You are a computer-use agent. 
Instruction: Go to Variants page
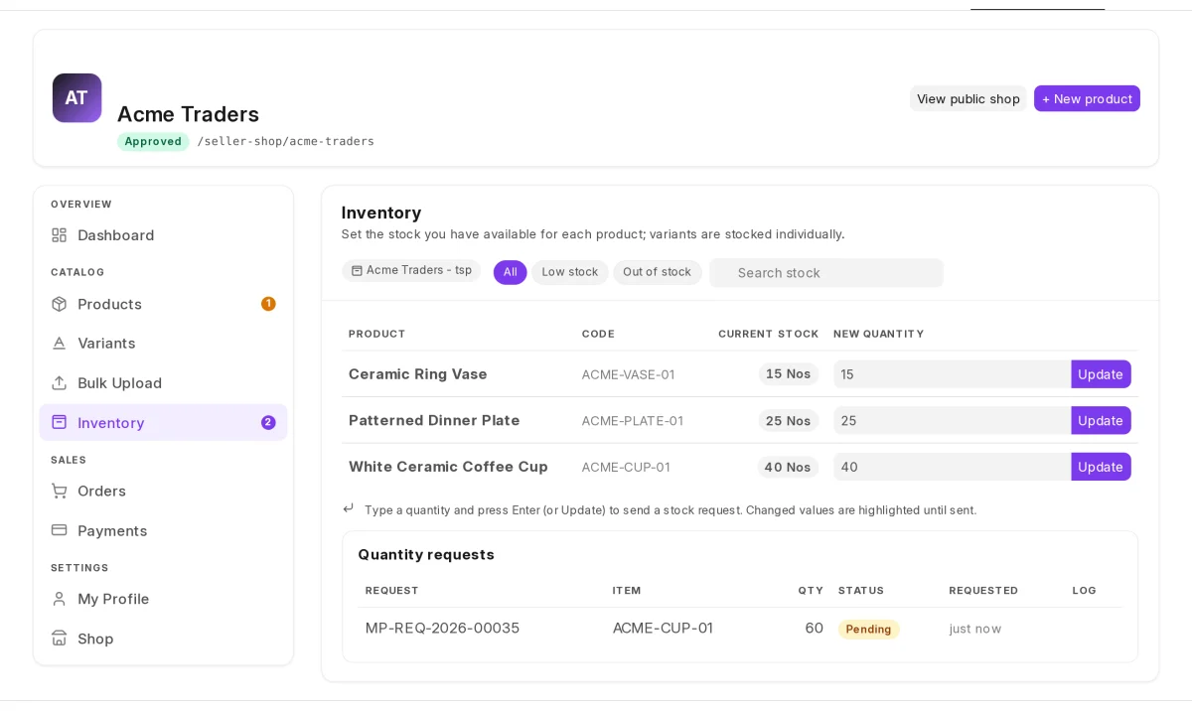point(163,343)
